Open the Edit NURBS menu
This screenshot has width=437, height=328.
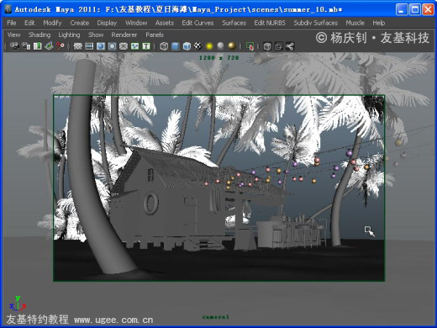point(270,23)
